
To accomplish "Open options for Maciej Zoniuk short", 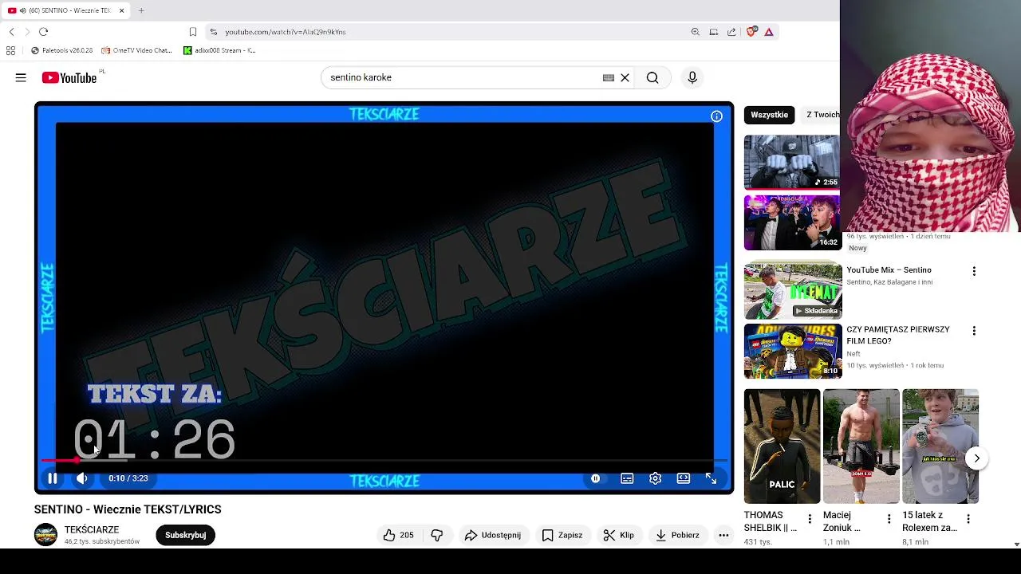I will coord(889,518).
